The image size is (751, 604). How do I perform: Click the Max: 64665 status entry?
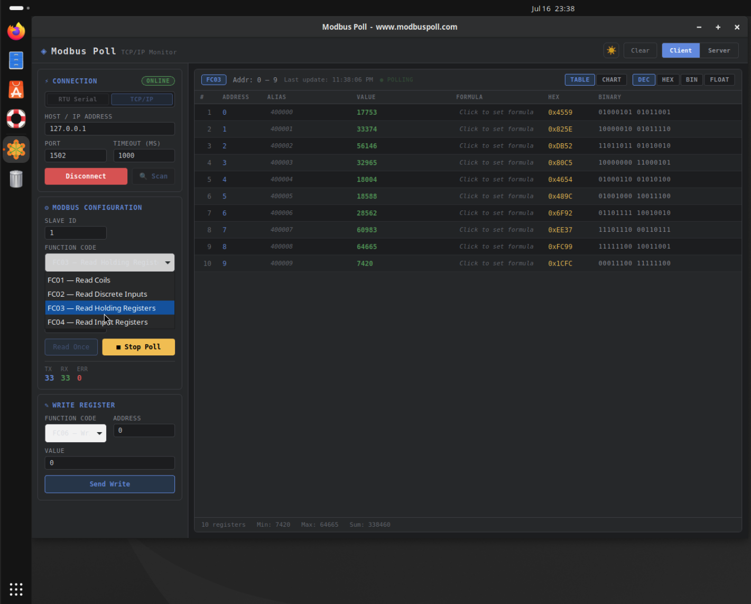(320, 525)
